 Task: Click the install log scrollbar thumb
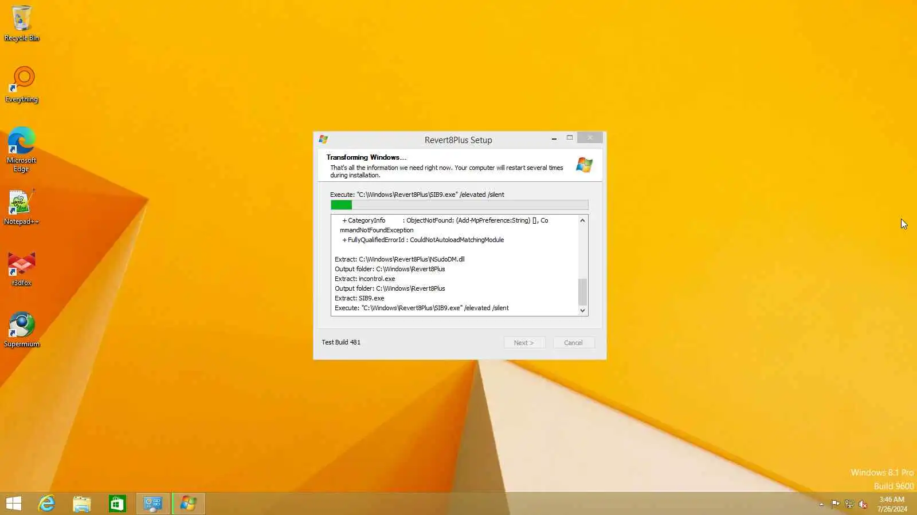(582, 292)
